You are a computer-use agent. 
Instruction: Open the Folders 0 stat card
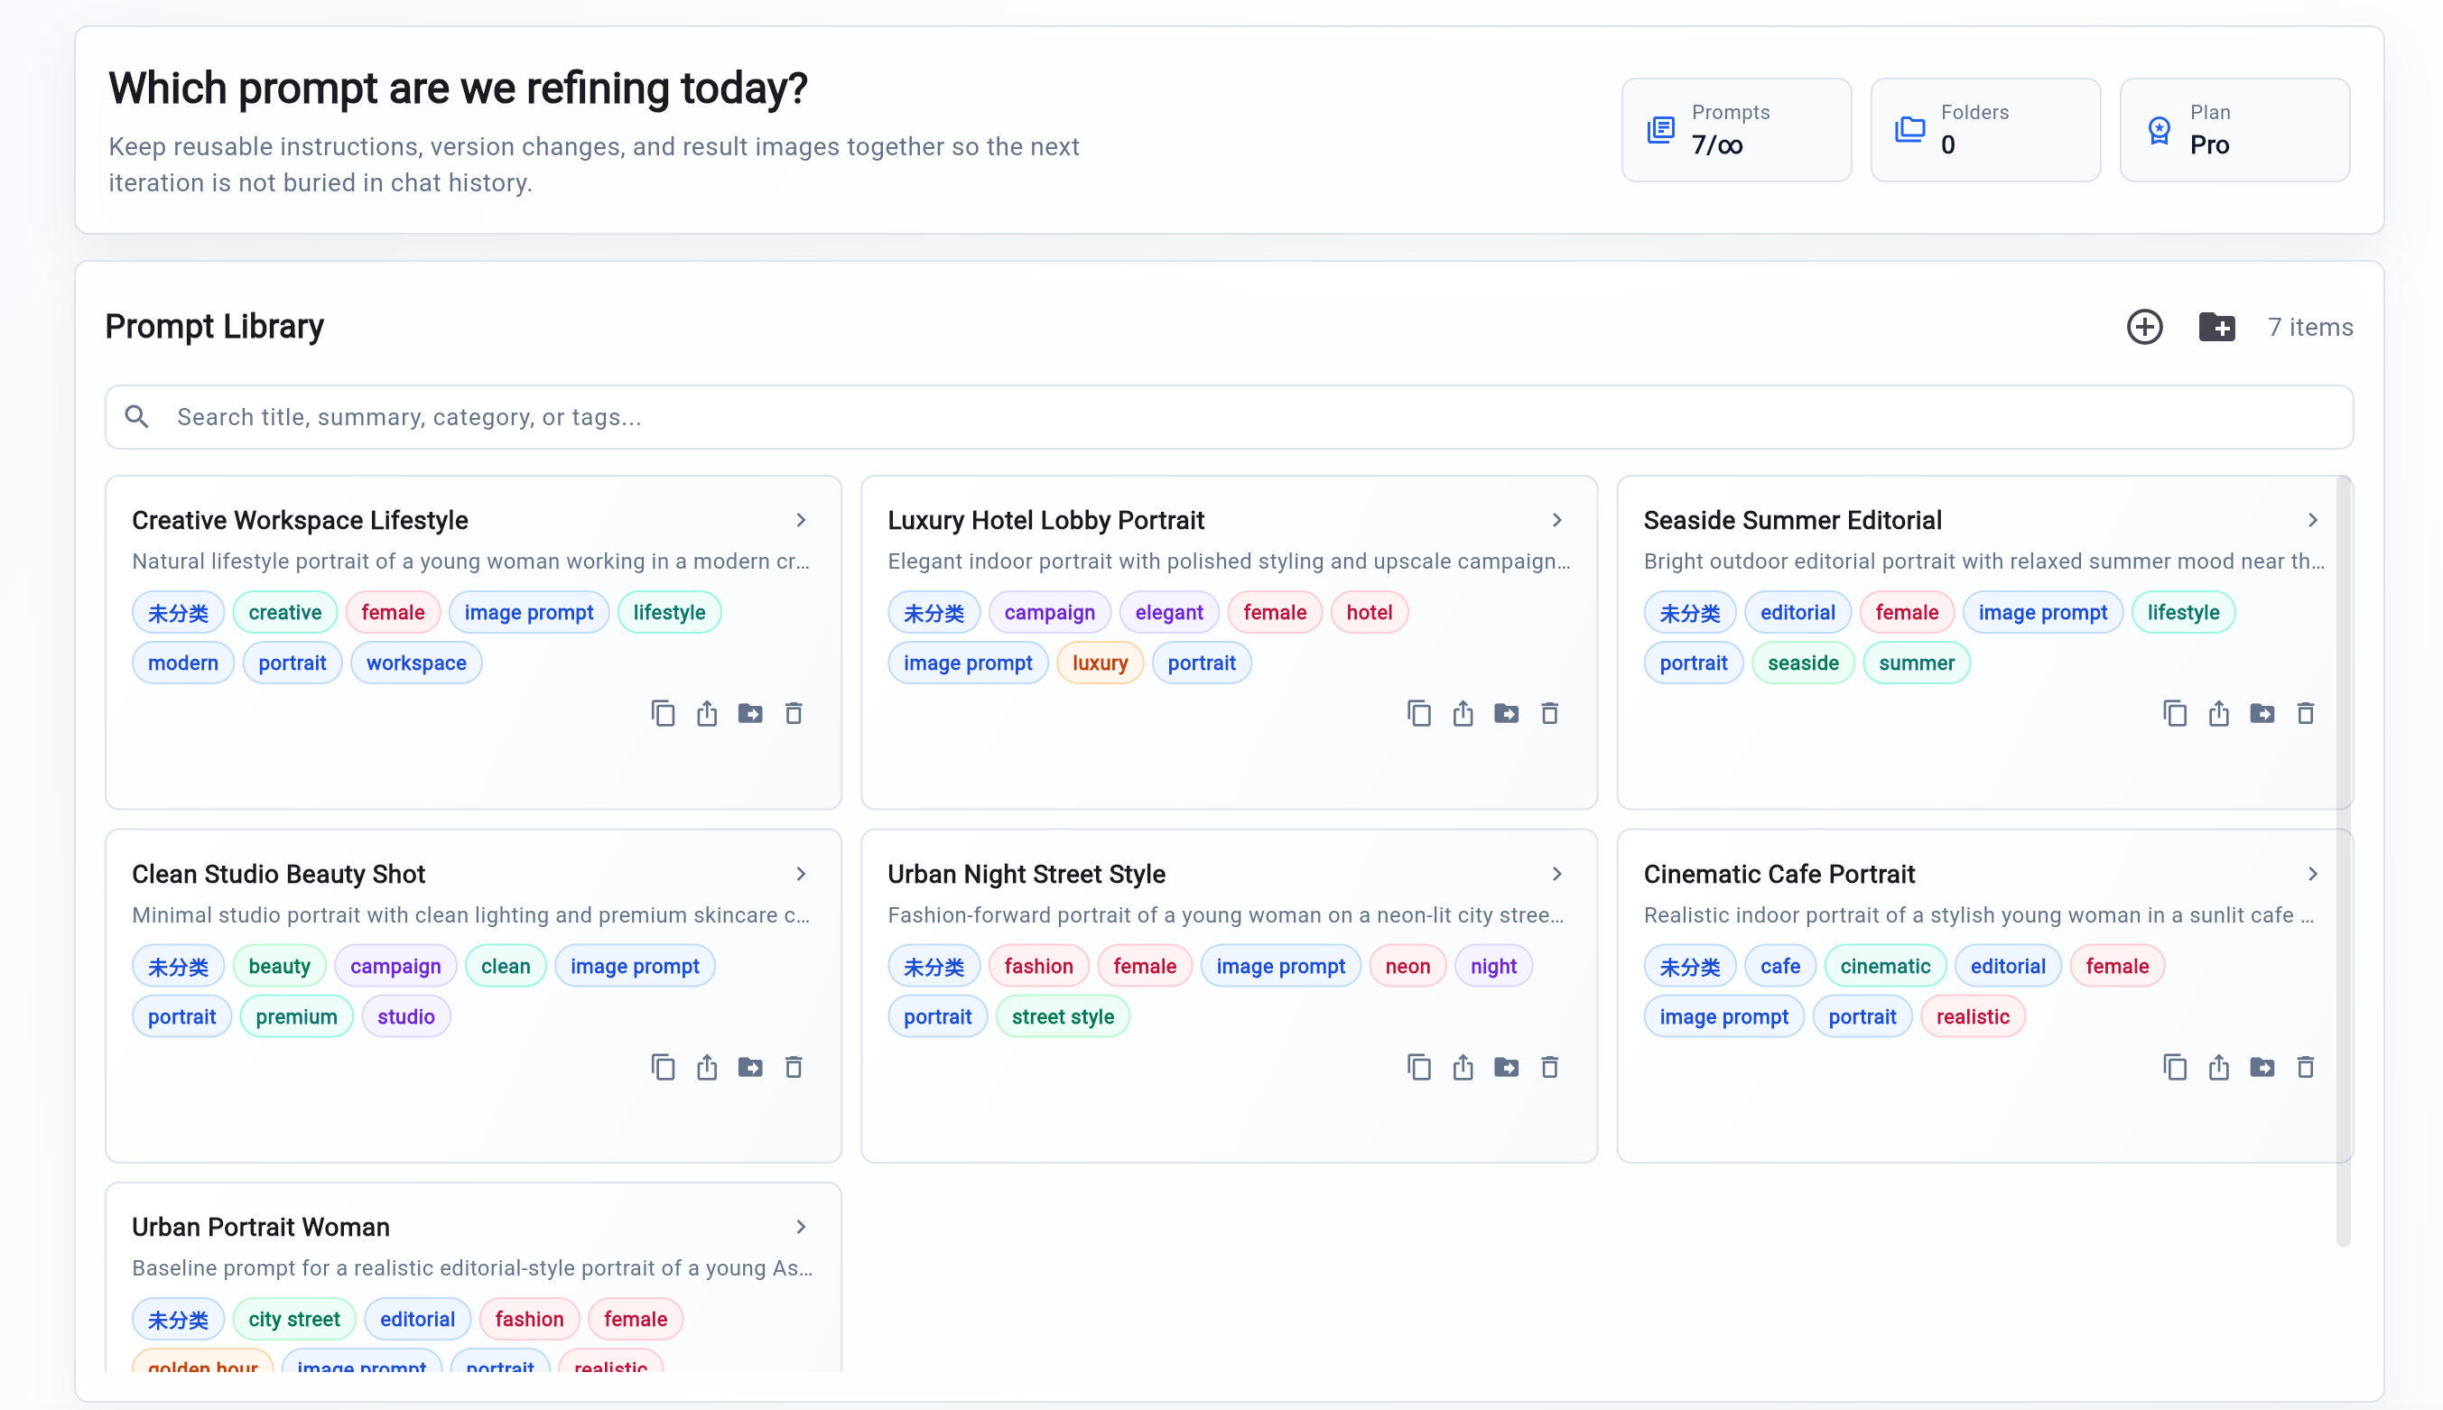coord(1985,130)
